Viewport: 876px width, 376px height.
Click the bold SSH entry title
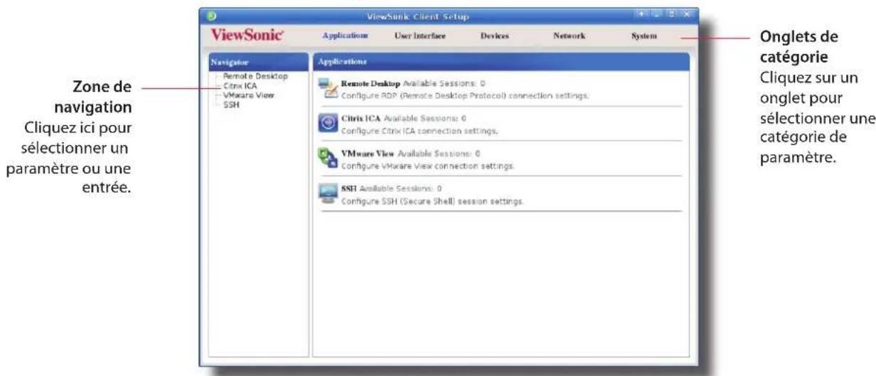pos(348,189)
